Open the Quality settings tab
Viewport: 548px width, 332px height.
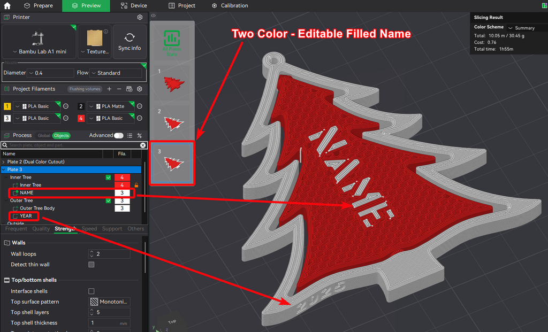[41, 229]
